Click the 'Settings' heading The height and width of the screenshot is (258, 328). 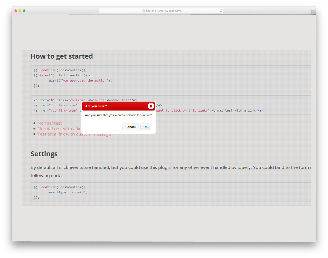(44, 154)
